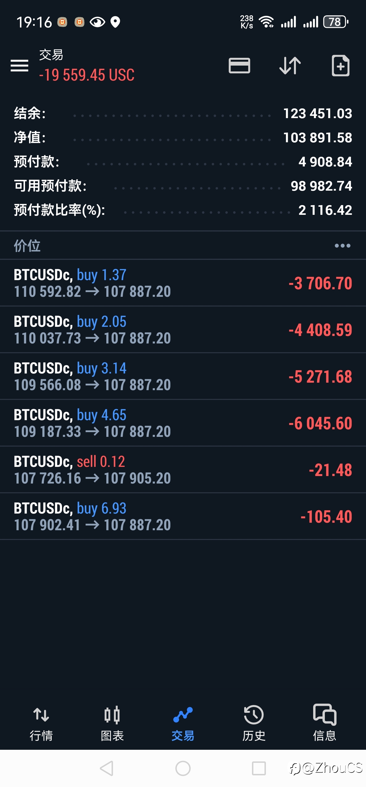Switch to the 行情 quotes tab
366x787 pixels.
(41, 723)
